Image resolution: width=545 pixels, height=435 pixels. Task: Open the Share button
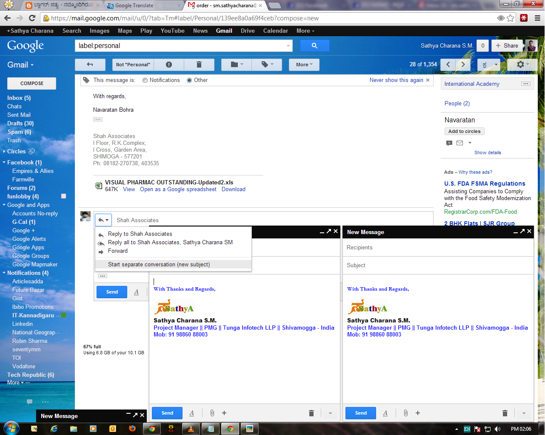click(x=507, y=45)
